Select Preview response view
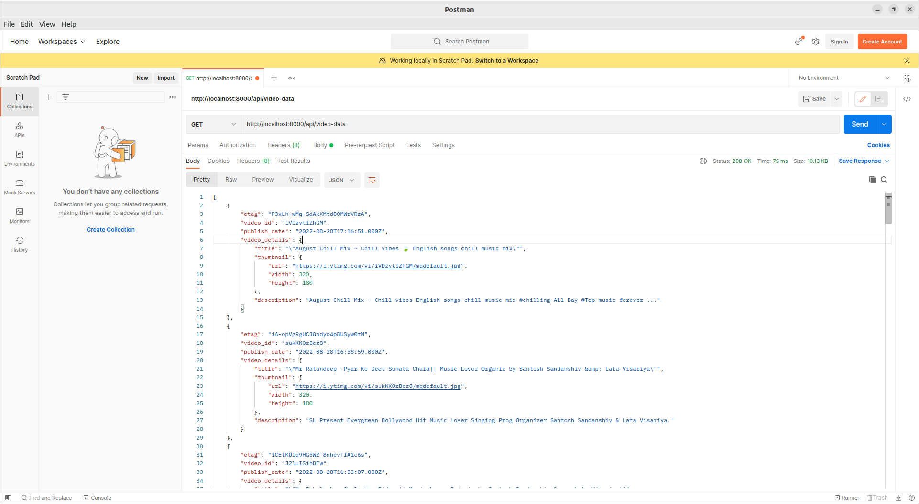 pyautogui.click(x=263, y=180)
